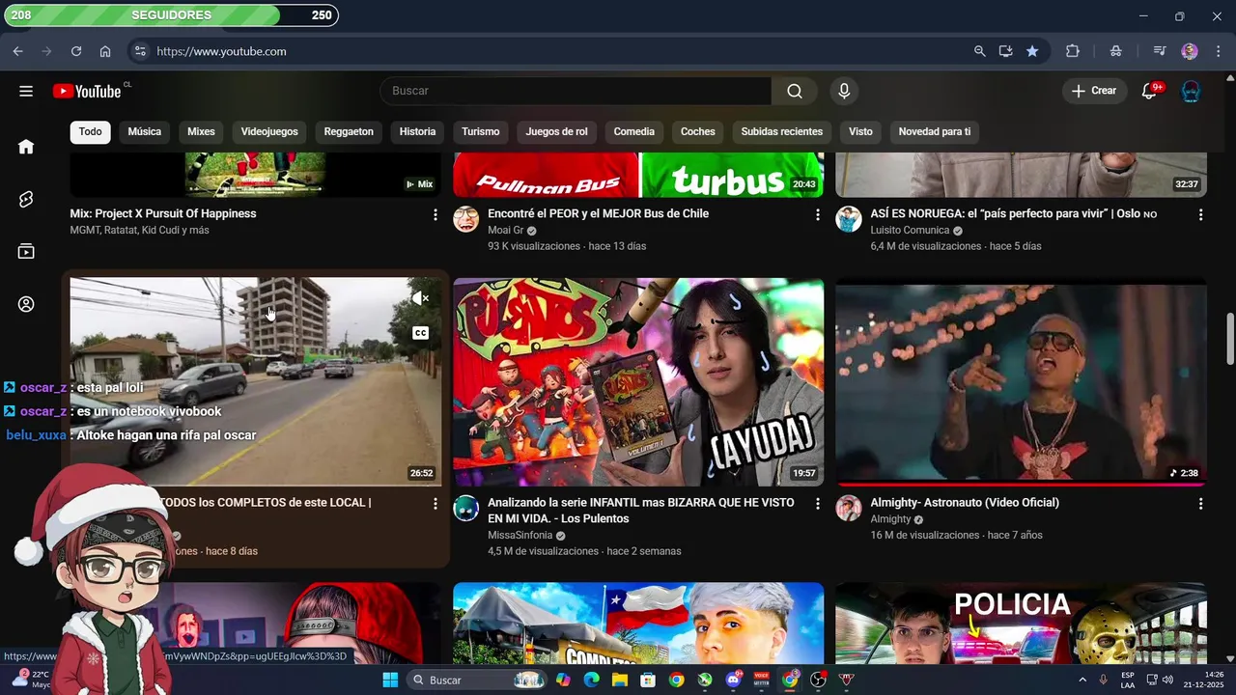Open the browser home page button
Screen dimensions: 1236x695
click(105, 51)
